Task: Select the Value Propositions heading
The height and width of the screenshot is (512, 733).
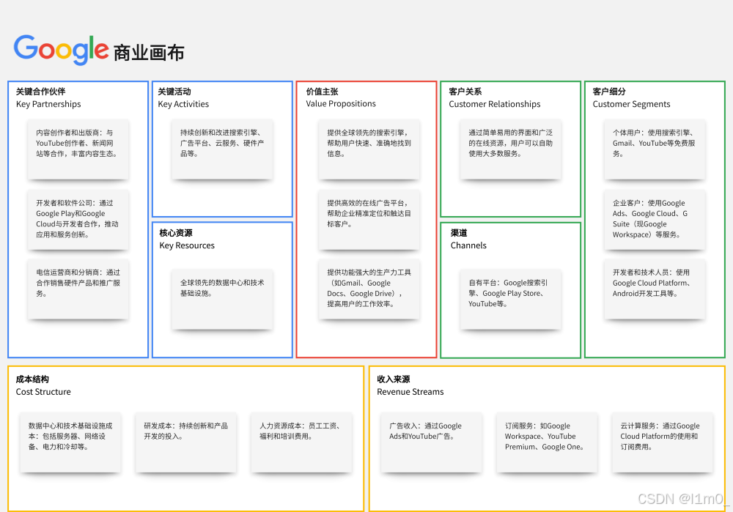Action: (341, 103)
